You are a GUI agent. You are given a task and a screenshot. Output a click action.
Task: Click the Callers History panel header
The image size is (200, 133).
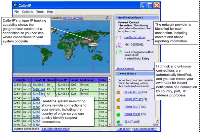point(135,74)
